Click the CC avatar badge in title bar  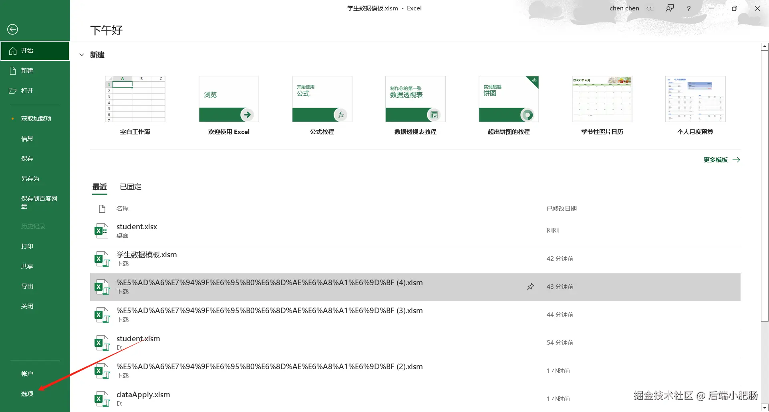[x=649, y=8]
